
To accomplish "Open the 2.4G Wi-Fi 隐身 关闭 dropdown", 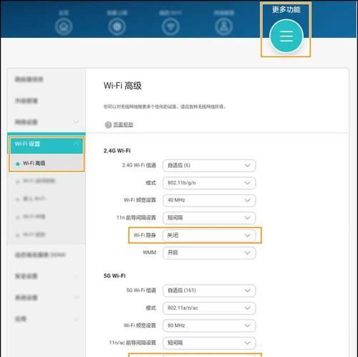I will (x=209, y=235).
